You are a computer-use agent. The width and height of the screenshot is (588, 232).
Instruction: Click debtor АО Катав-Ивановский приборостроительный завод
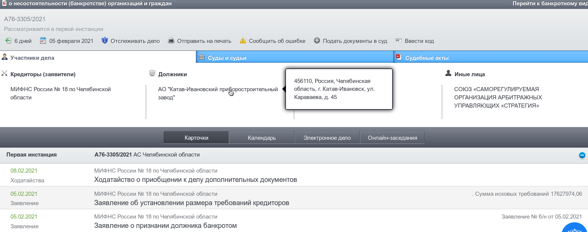click(x=218, y=93)
